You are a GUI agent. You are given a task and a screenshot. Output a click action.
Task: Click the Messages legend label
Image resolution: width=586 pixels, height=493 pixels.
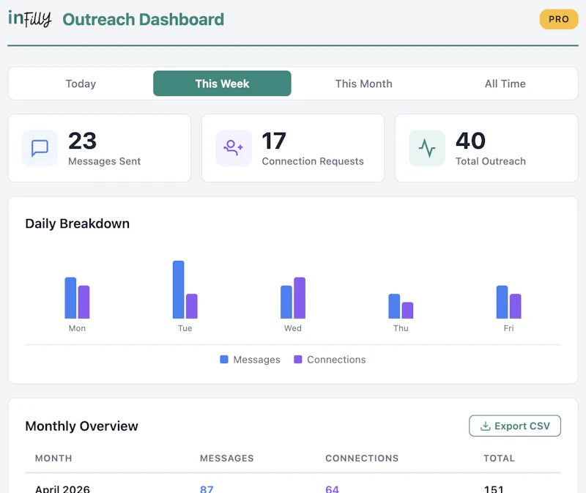pyautogui.click(x=257, y=360)
